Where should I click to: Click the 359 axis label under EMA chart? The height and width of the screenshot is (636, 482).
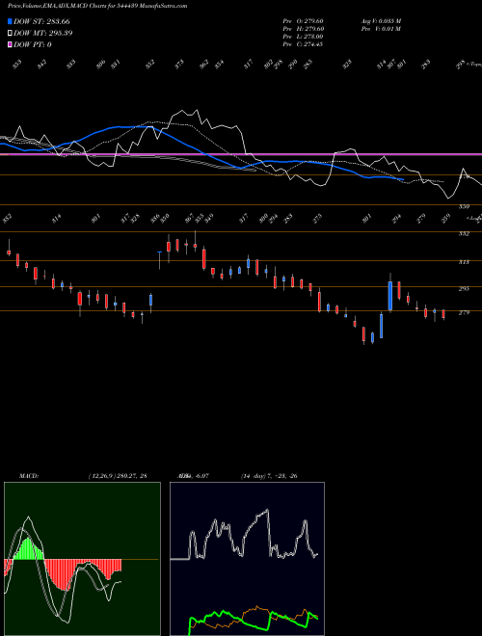click(x=464, y=207)
